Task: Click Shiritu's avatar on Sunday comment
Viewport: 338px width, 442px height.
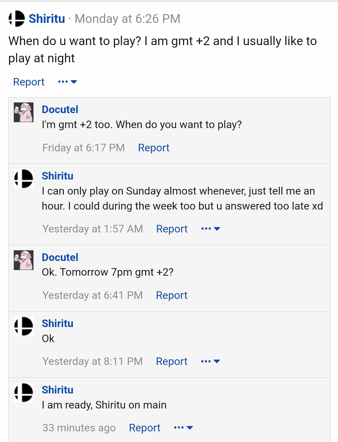Action: pos(23,179)
